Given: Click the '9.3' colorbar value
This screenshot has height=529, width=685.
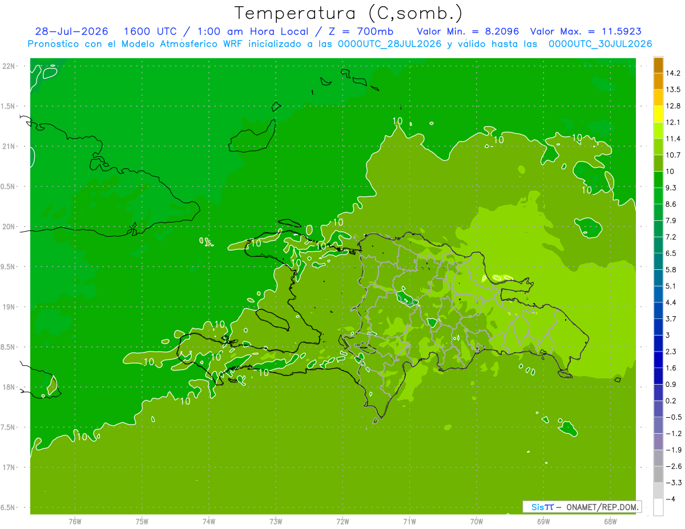Looking at the screenshot, I should (670, 188).
